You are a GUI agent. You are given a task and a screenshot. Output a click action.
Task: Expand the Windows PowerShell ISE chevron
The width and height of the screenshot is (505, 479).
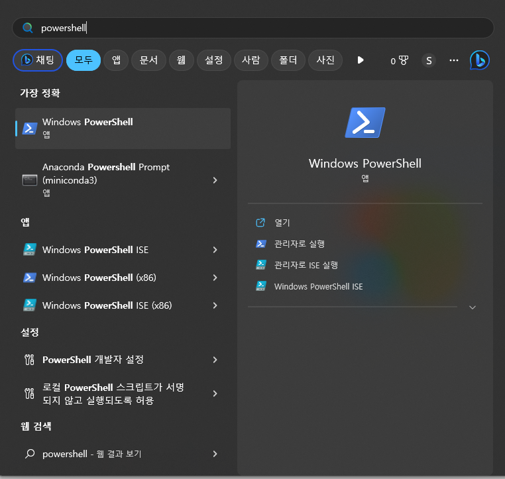(215, 250)
